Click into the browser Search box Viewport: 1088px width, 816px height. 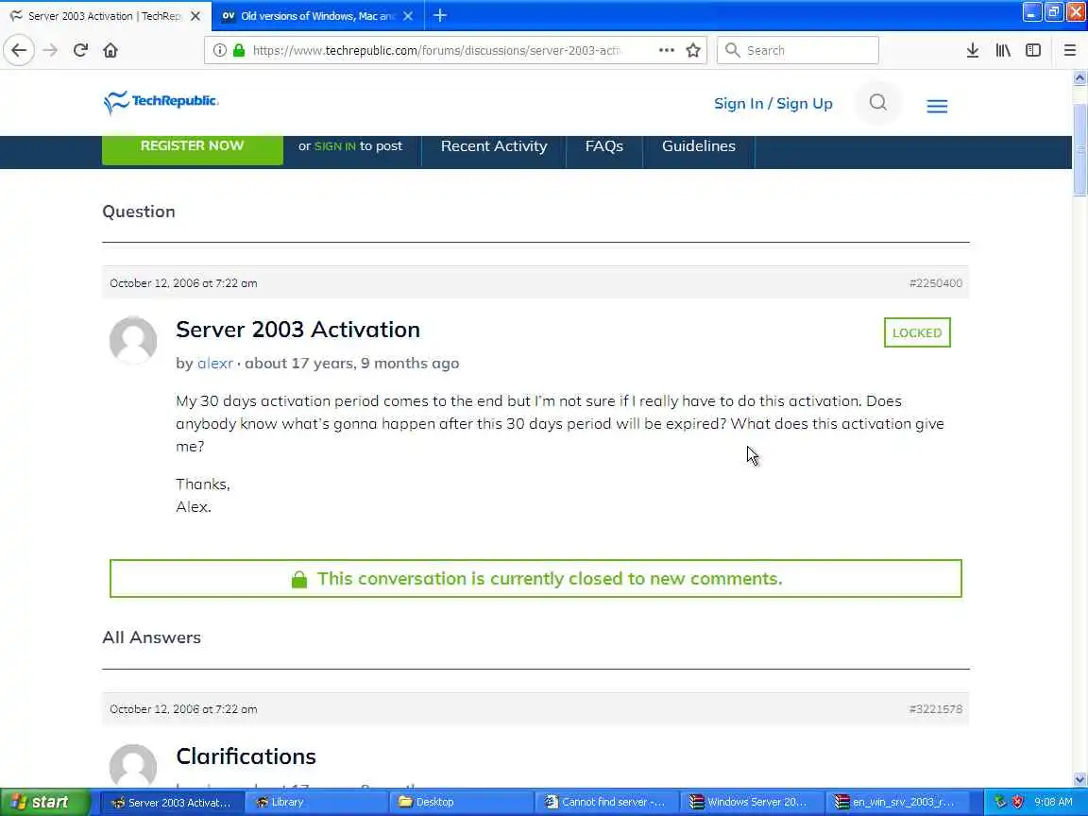coord(797,50)
